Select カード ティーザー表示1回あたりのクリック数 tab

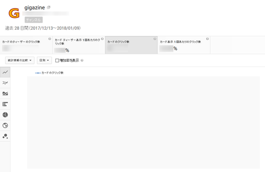79,45
